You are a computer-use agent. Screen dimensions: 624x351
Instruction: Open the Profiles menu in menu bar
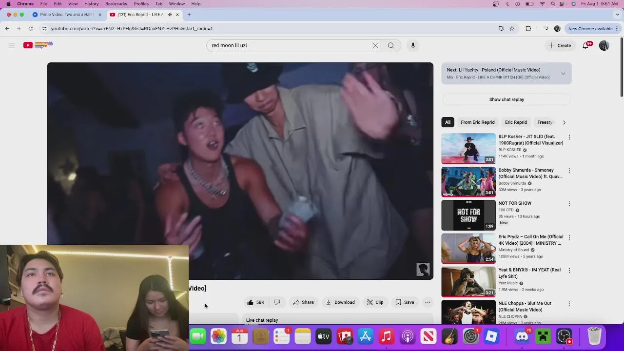click(141, 4)
